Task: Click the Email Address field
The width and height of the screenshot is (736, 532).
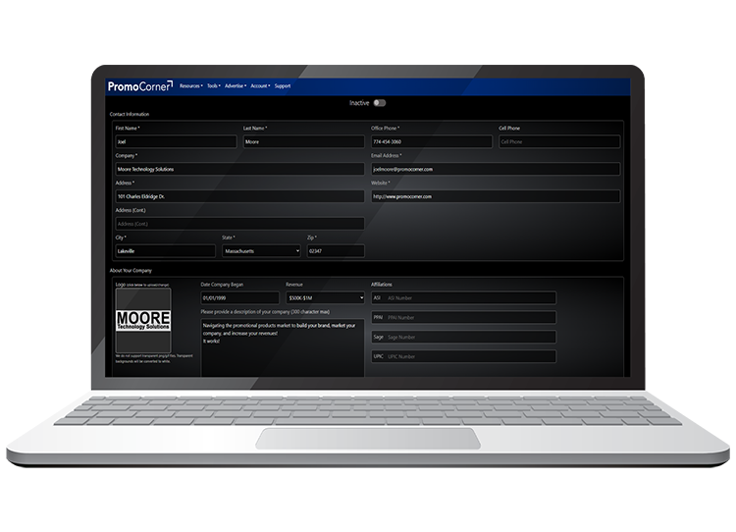Action: point(496,169)
